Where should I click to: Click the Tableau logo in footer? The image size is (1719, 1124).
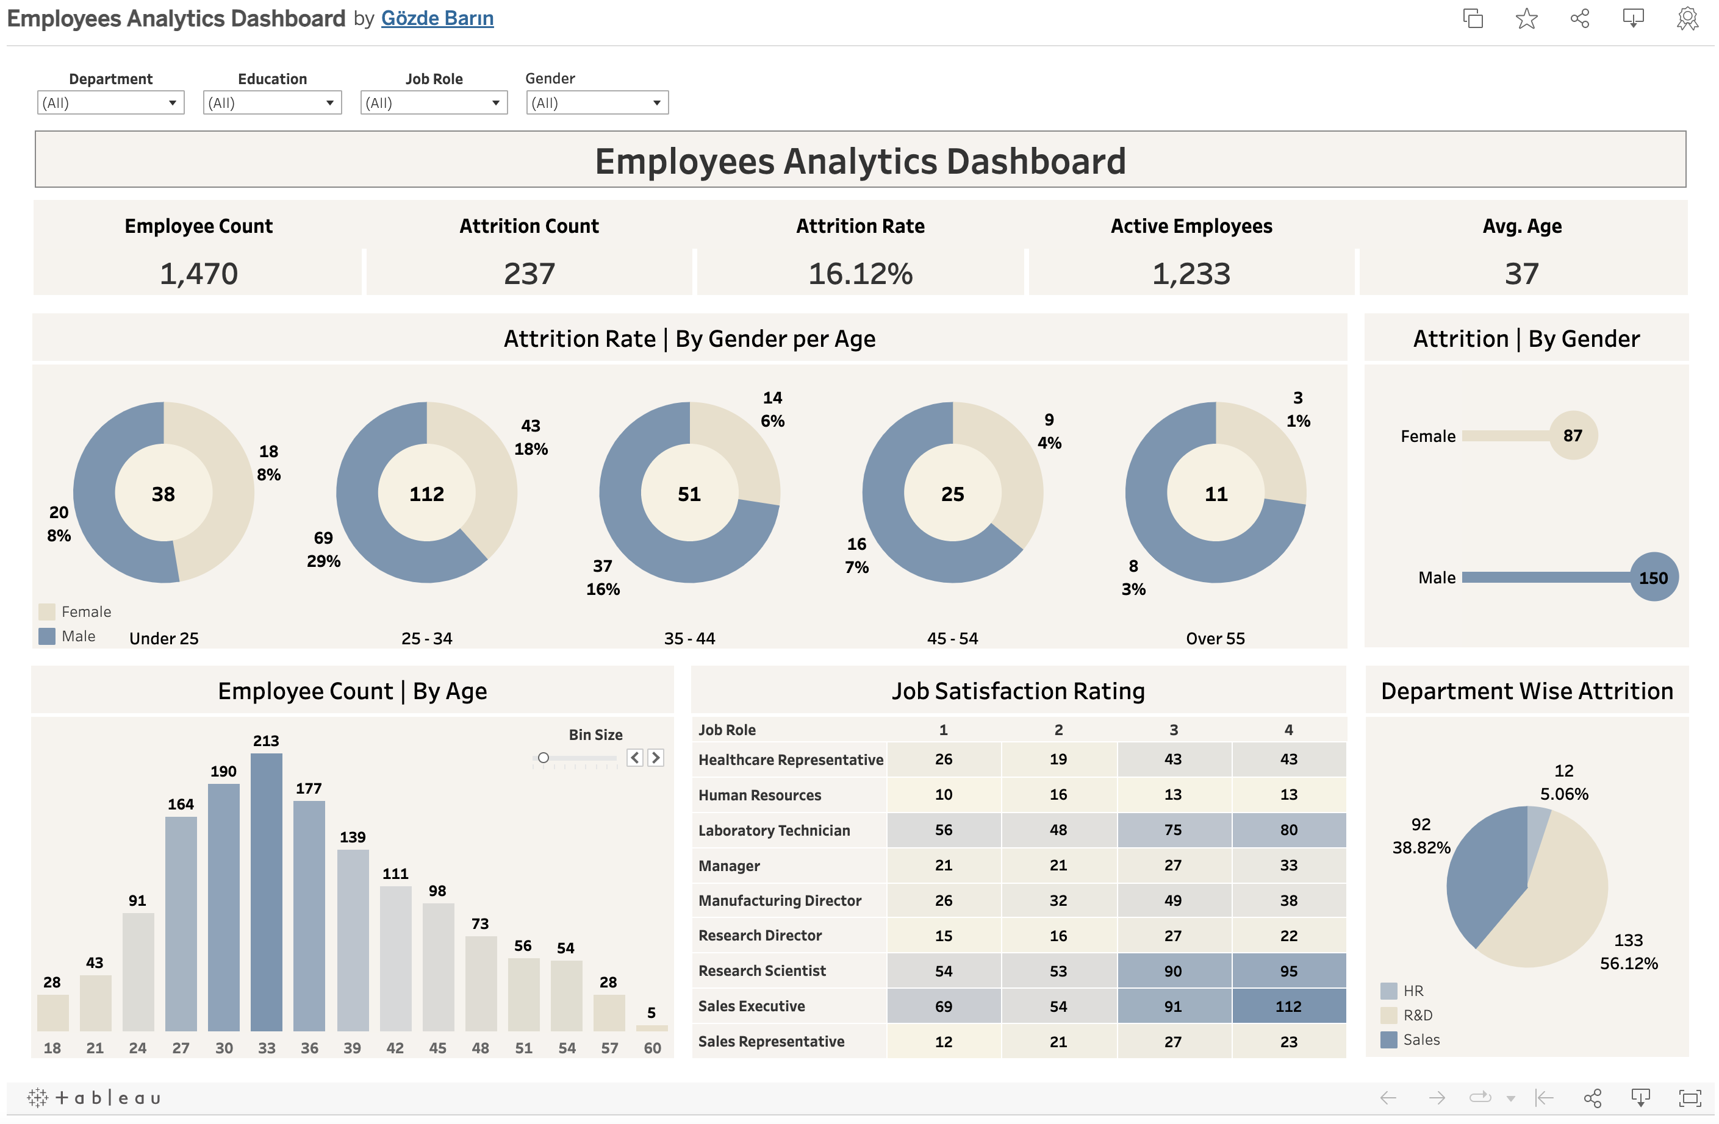click(95, 1098)
